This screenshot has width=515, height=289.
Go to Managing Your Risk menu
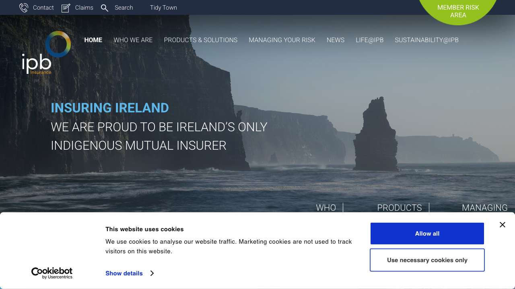[x=282, y=40]
